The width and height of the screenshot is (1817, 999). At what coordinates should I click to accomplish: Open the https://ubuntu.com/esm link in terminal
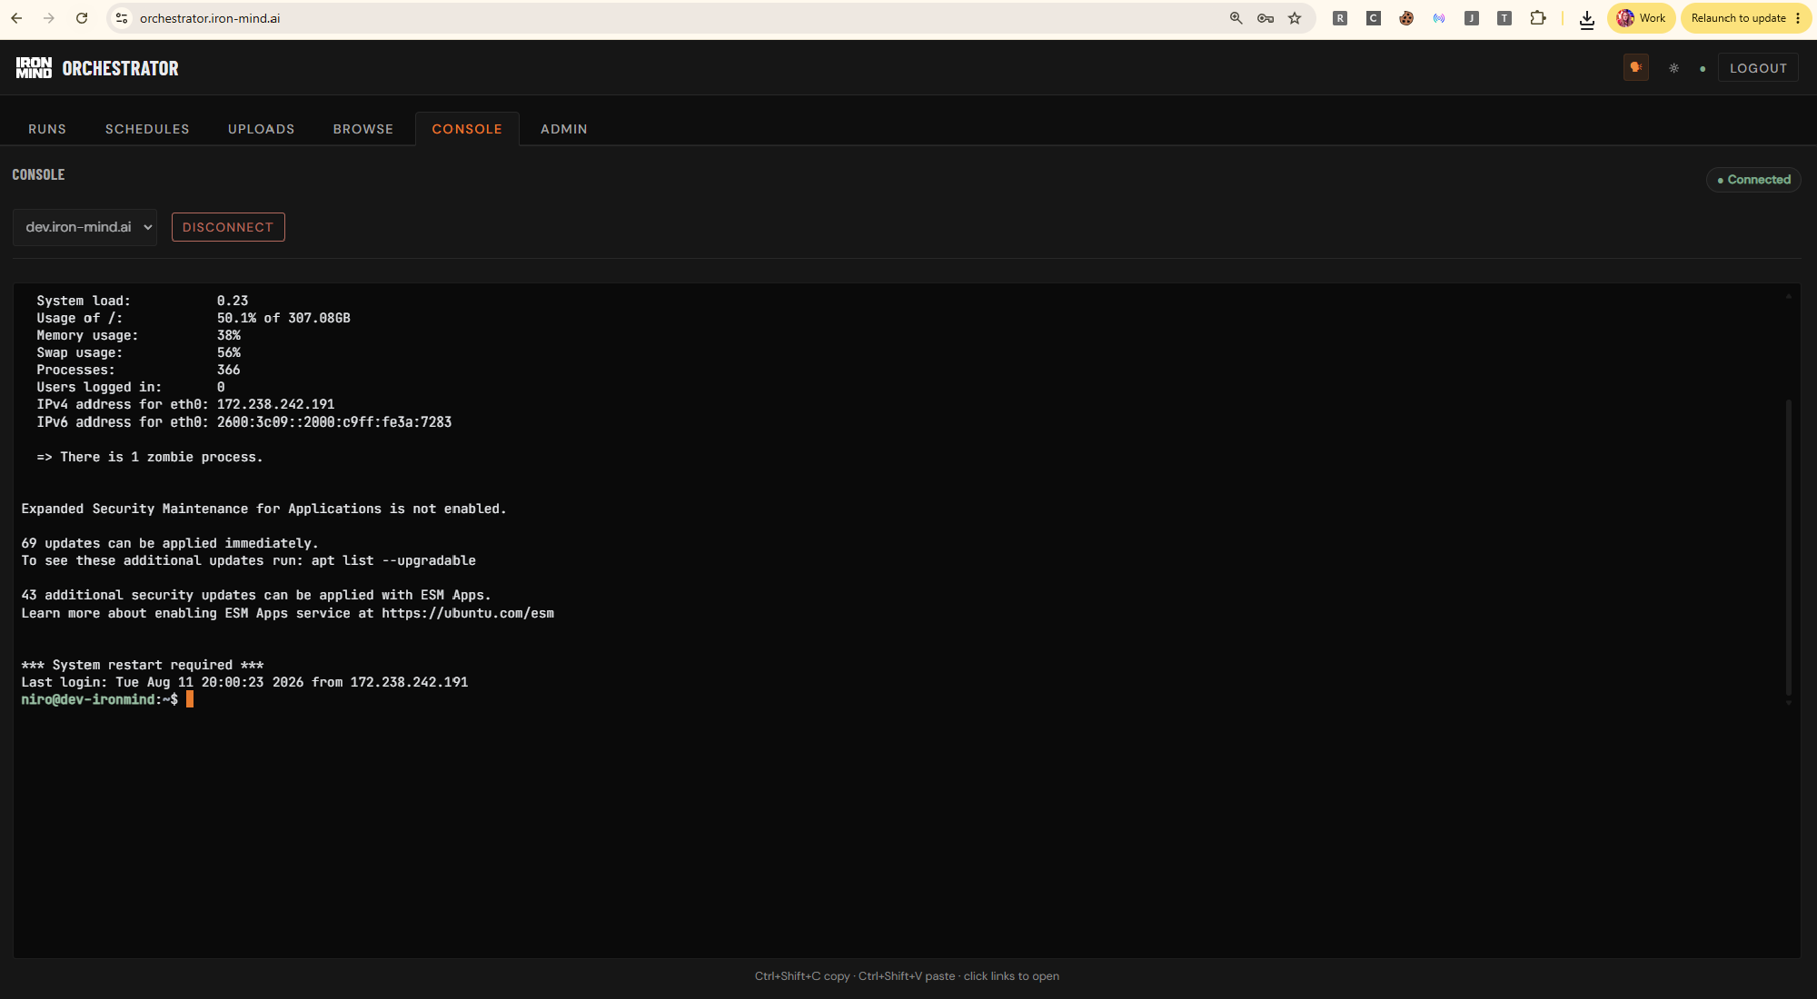[468, 613]
